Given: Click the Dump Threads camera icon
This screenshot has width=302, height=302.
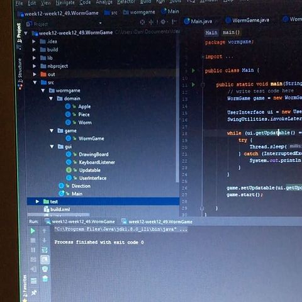Looking at the screenshot, I should point(33,260).
